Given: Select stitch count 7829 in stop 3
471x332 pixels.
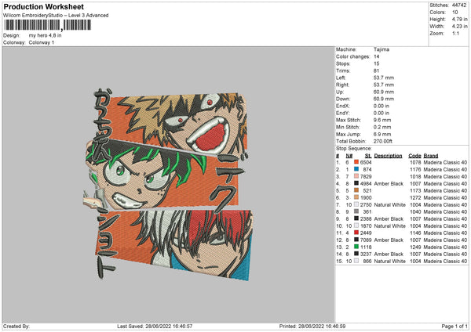Looking at the screenshot, I should 366,176.
